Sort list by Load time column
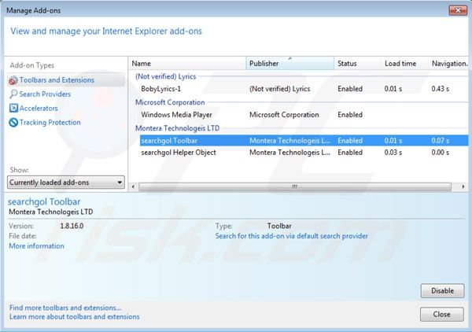The height and width of the screenshot is (332, 472). point(404,64)
